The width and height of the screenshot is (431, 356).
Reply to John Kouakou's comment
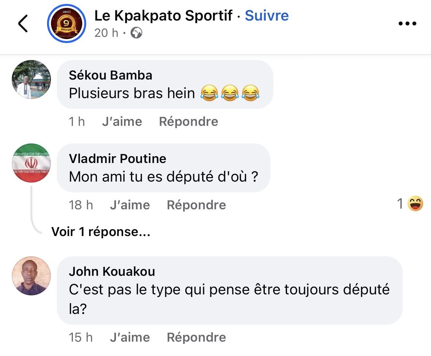pyautogui.click(x=196, y=337)
